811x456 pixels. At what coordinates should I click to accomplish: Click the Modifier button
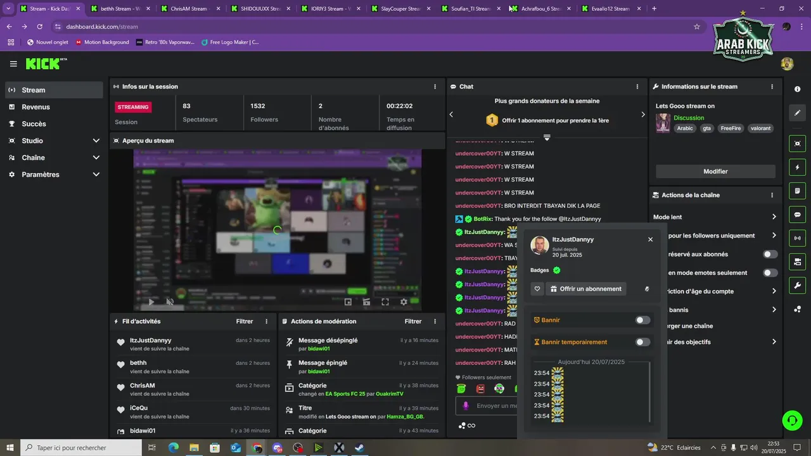click(x=715, y=172)
